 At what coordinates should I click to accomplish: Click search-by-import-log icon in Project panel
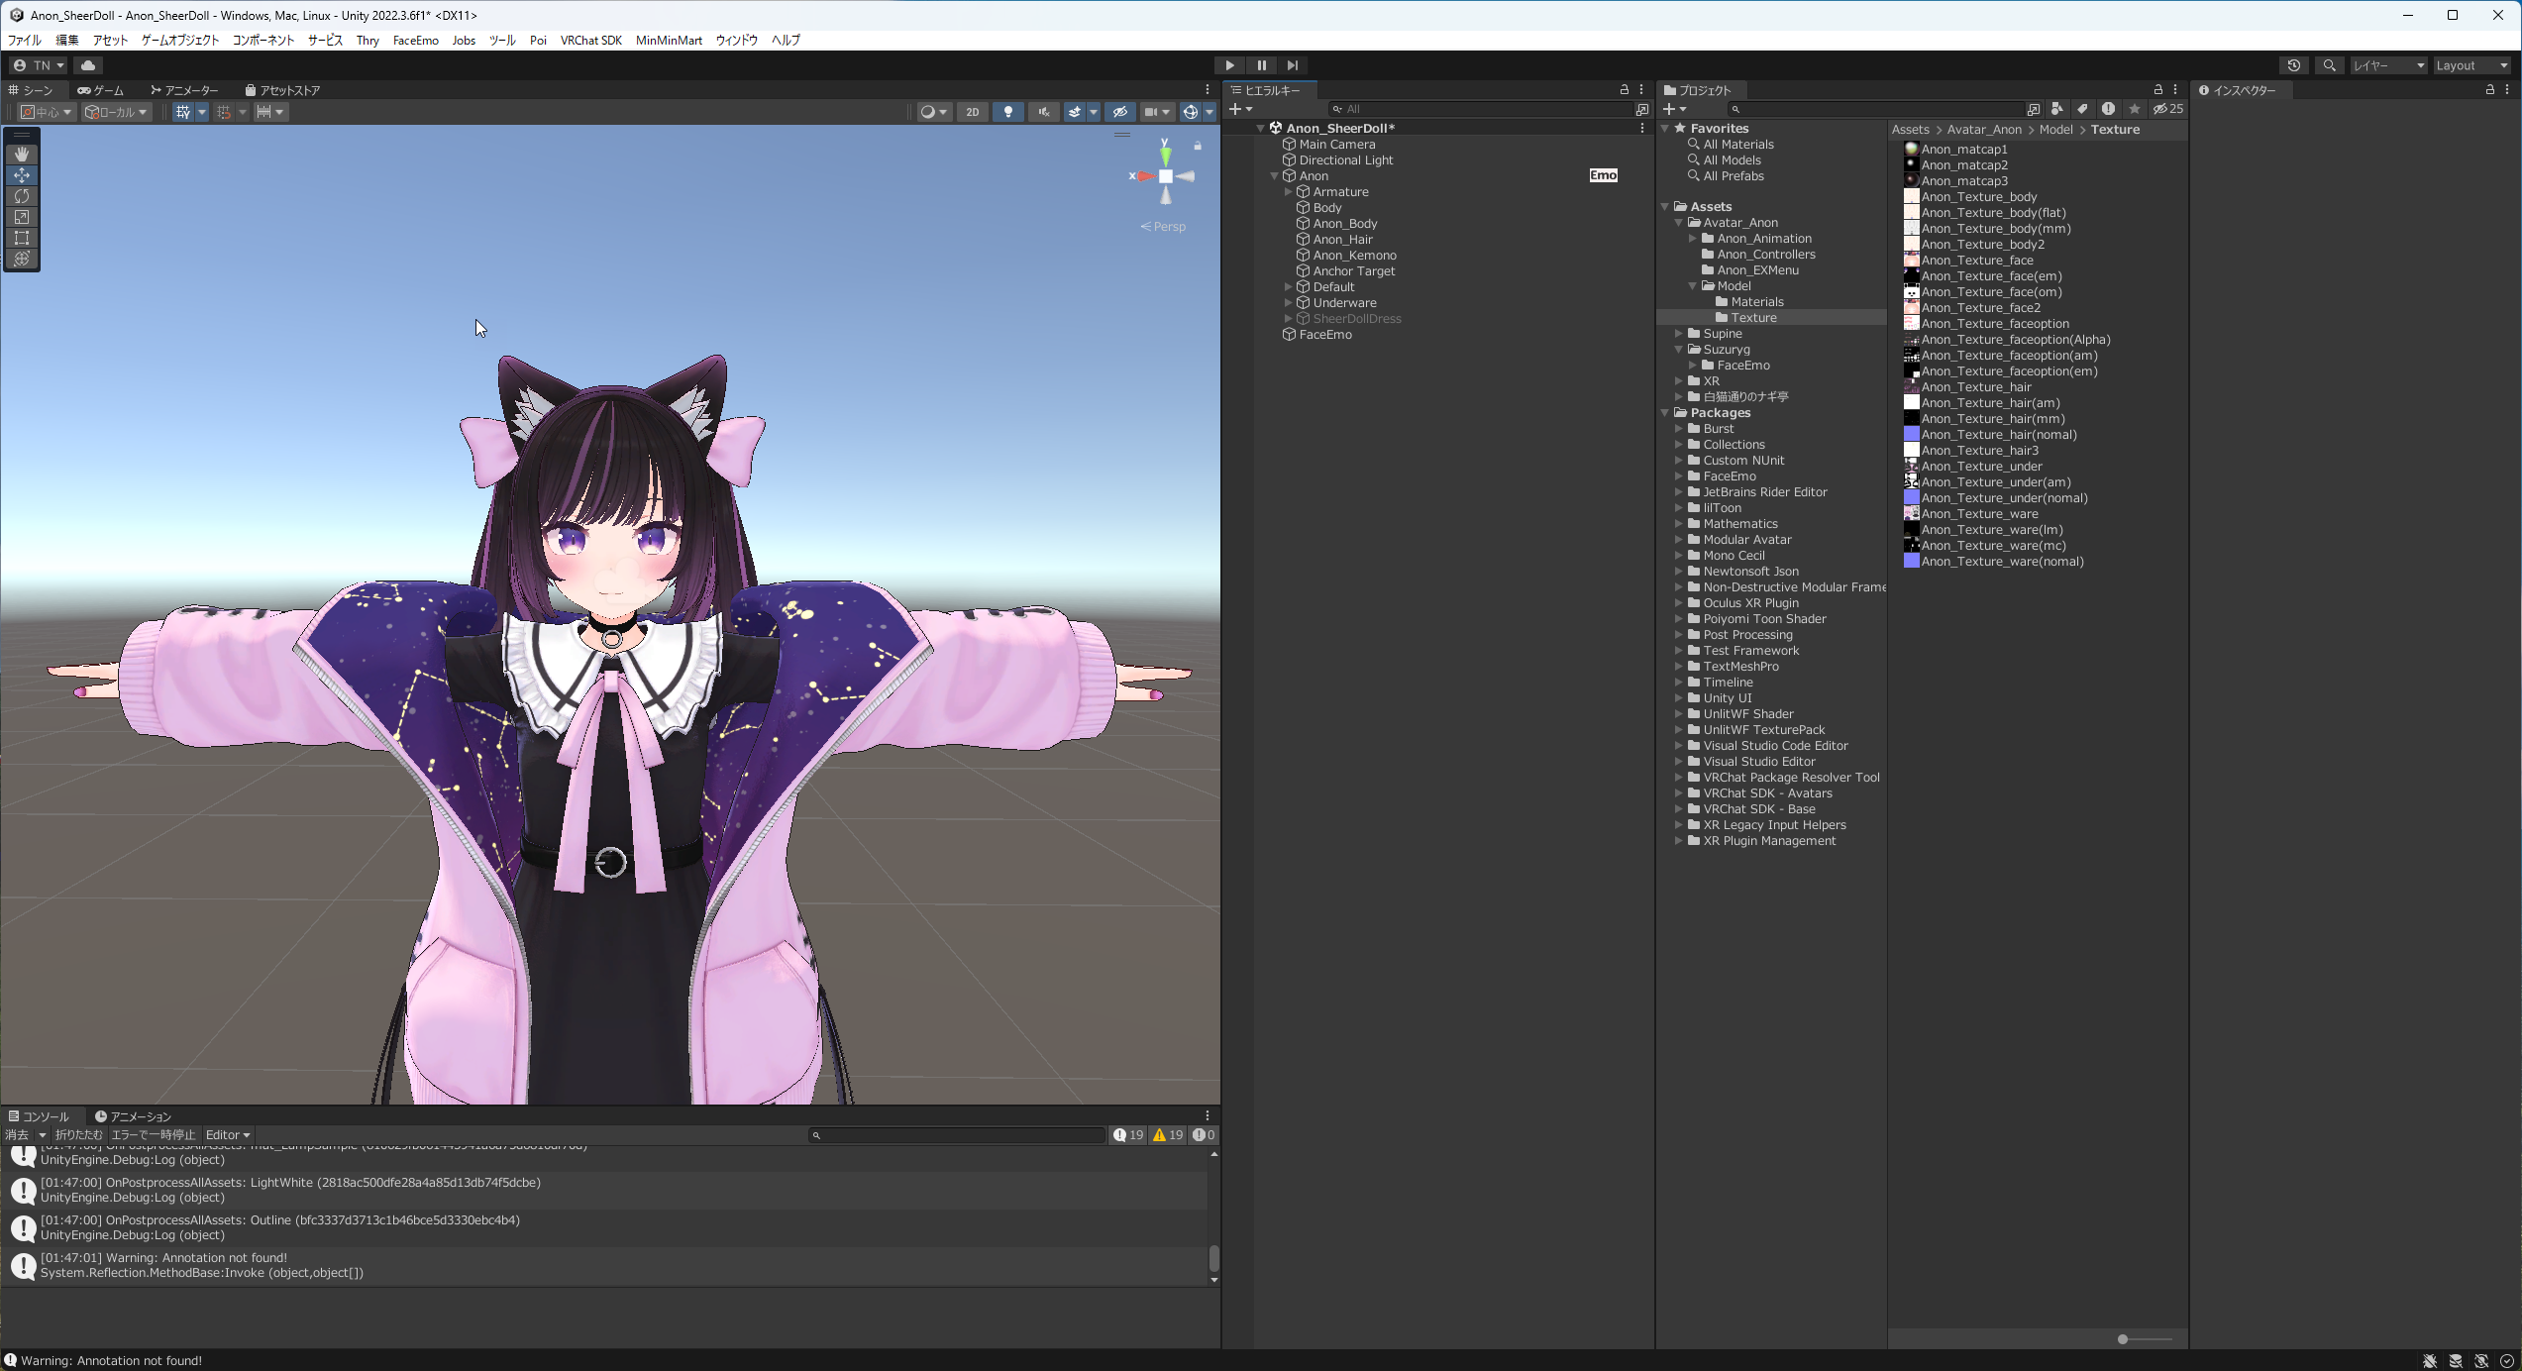(x=2108, y=109)
